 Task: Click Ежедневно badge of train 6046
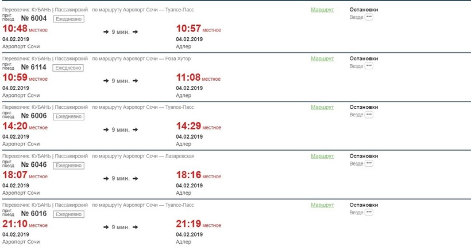[68, 165]
